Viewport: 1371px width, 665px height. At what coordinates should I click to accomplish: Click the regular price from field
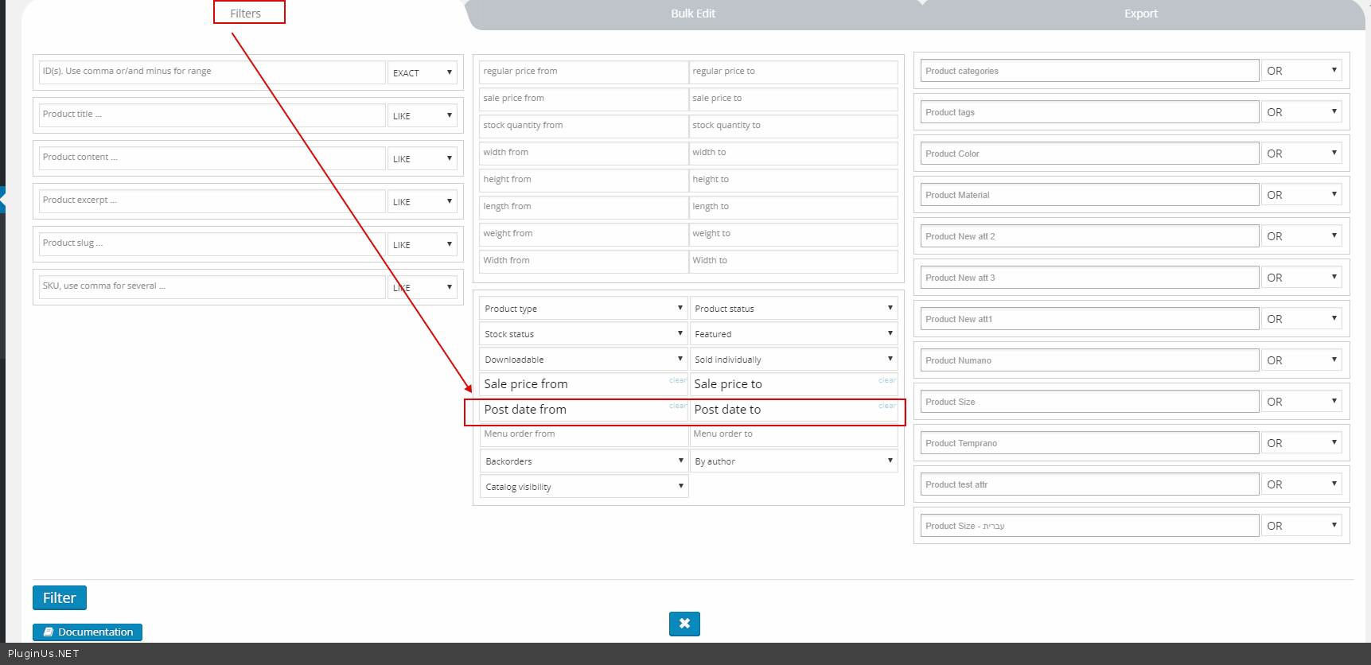583,72
